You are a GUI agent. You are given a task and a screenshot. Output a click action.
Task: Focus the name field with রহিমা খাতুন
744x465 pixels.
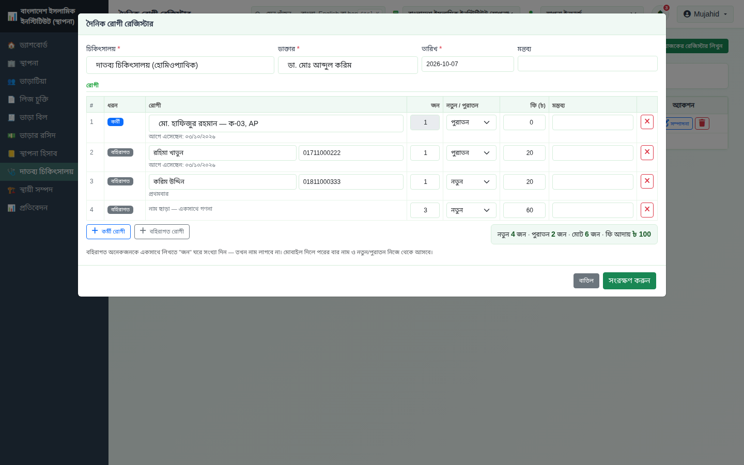(223, 153)
